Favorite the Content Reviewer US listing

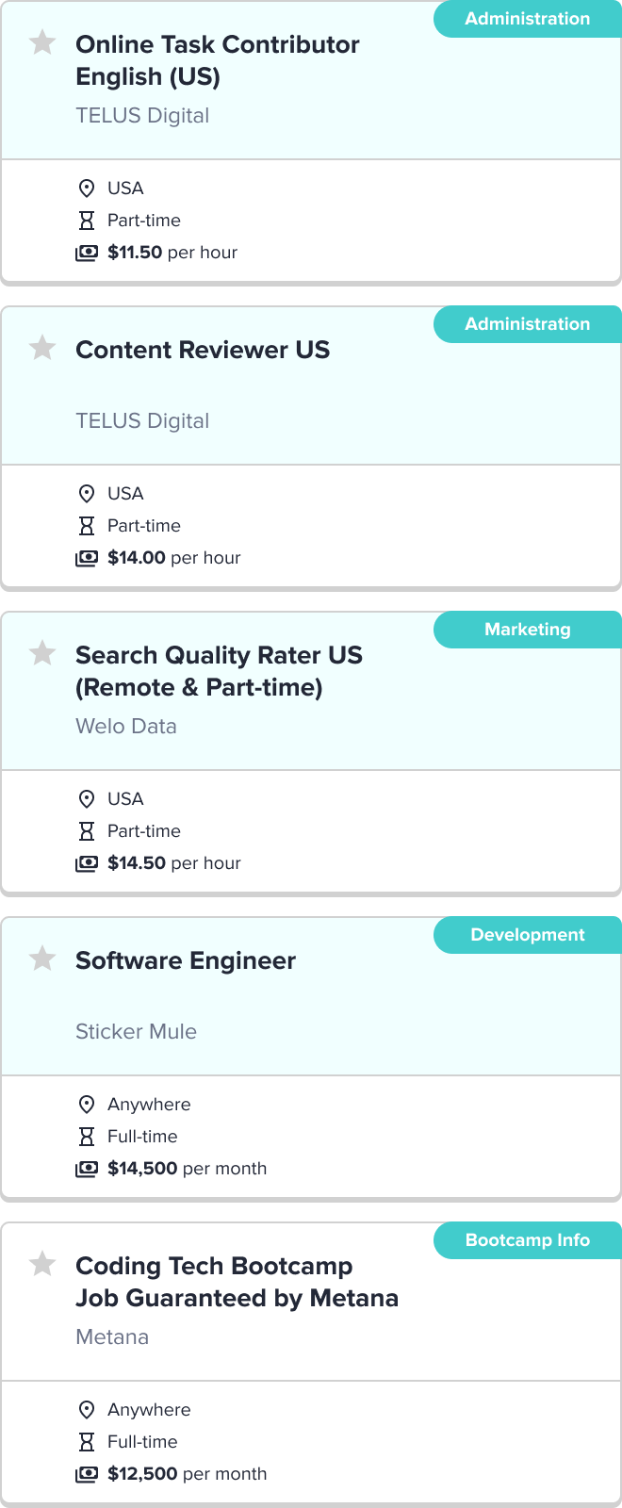42,348
